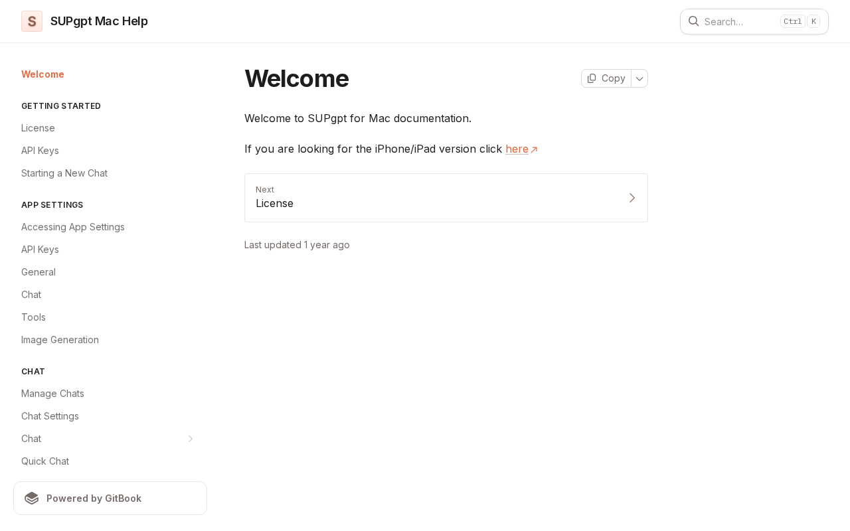This screenshot has width=850, height=531.
Task: Click Powered by GitBook link
Action: [x=94, y=498]
